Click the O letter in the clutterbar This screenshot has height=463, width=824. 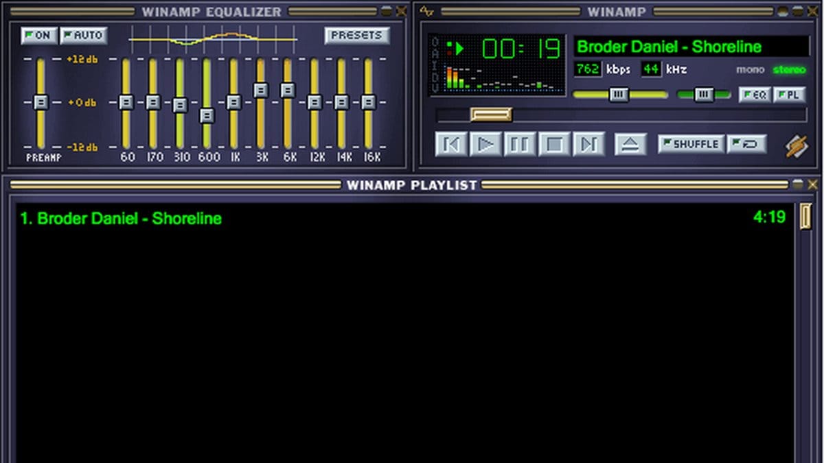(434, 42)
